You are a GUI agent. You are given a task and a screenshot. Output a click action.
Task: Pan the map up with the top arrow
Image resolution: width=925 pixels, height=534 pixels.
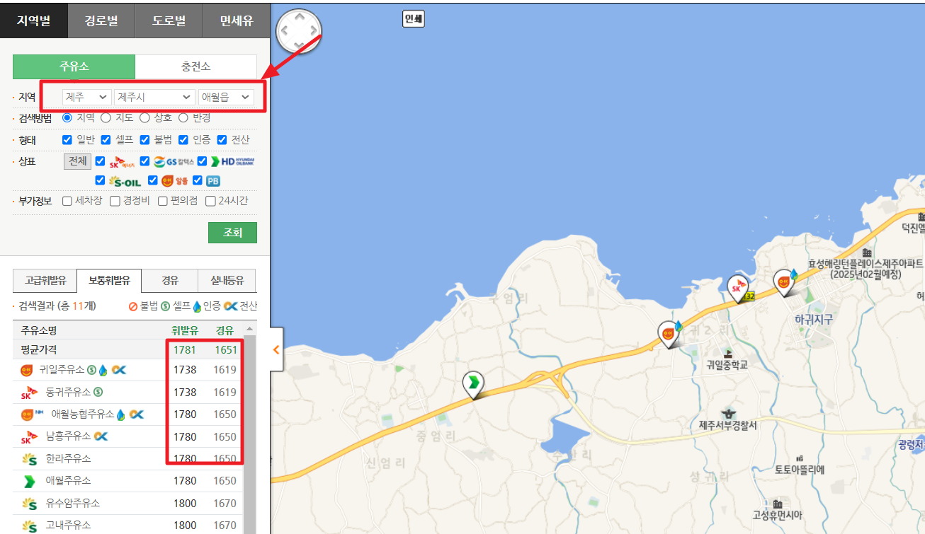pyautogui.click(x=300, y=16)
